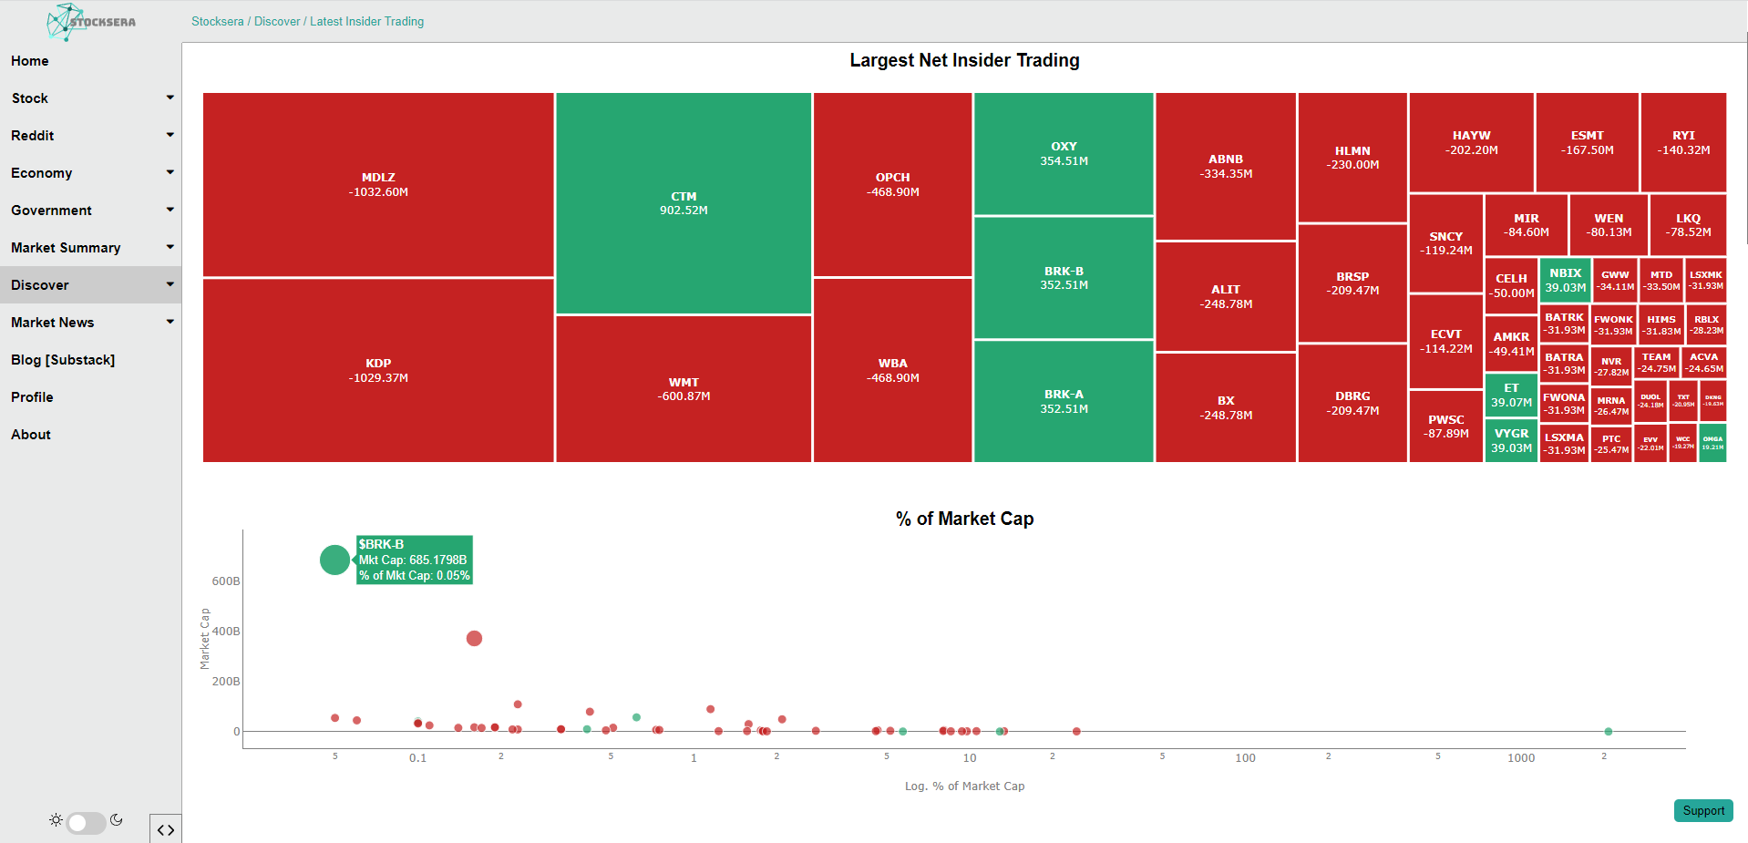Expand the Economy menu arrow

[170, 172]
